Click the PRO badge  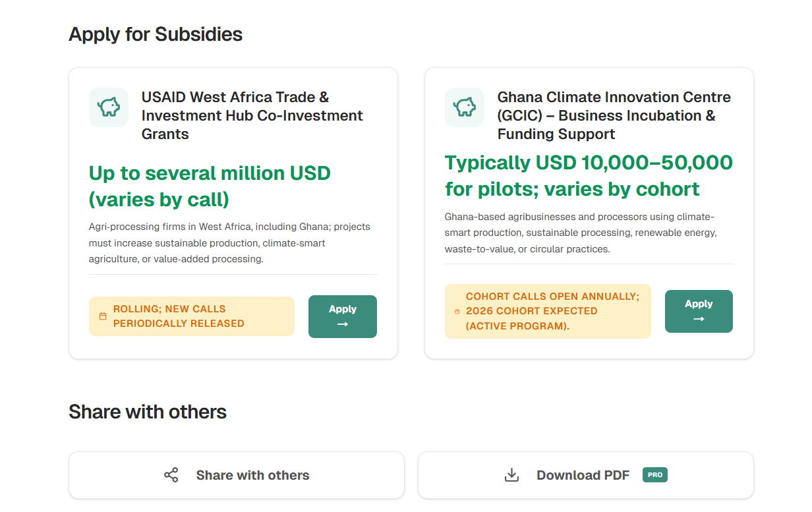[654, 474]
